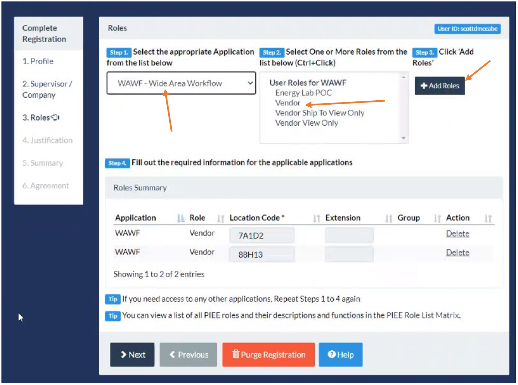Click the Step 3. badge
The image size is (518, 385).
425,53
